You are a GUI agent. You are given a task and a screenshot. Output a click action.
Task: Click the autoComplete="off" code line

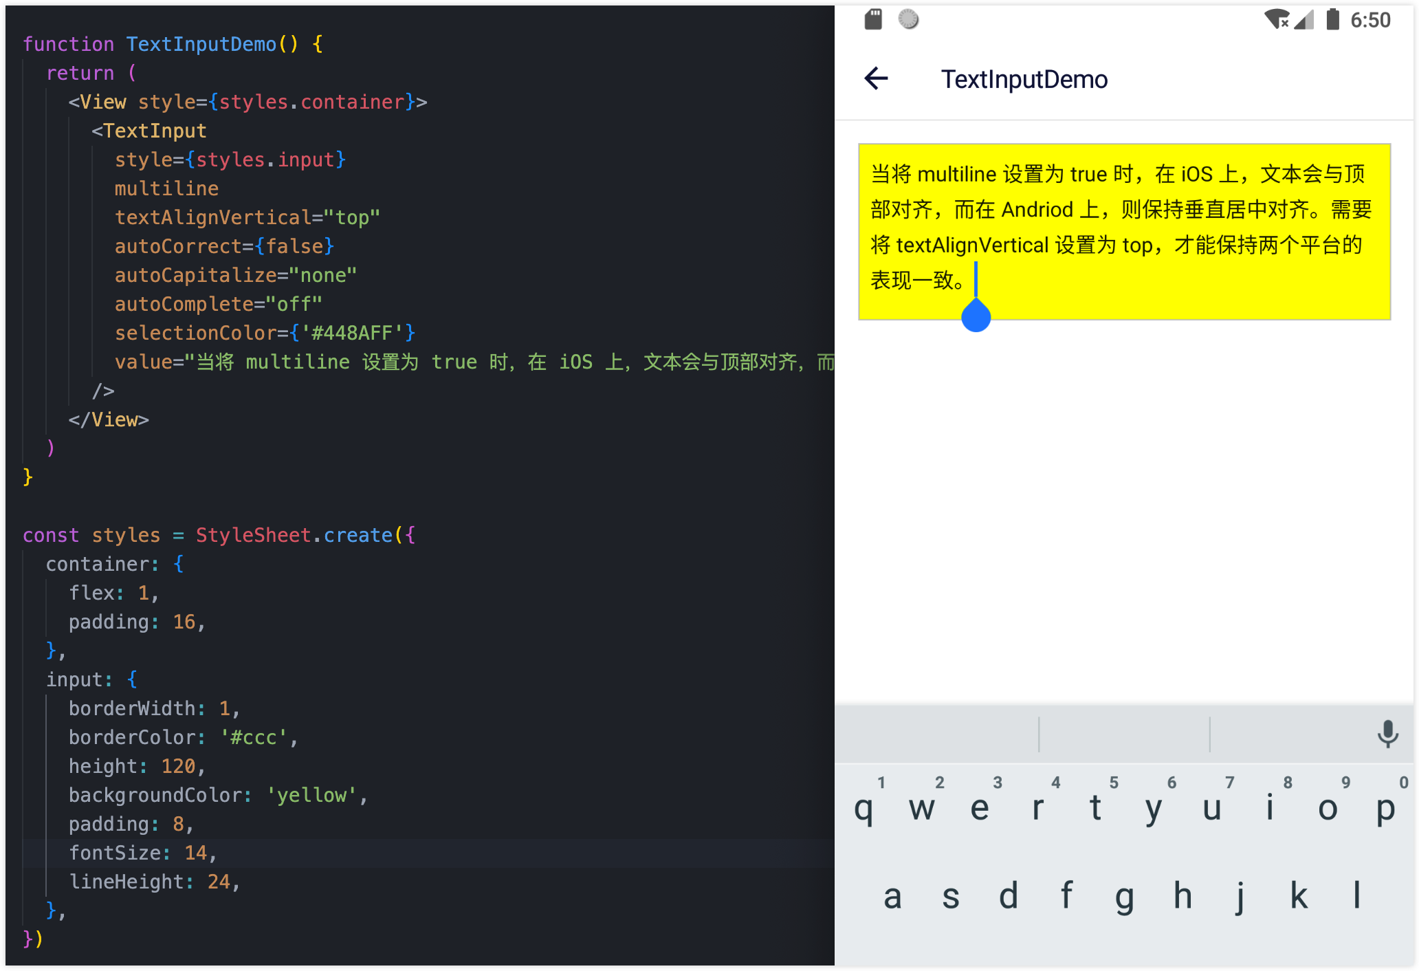219,304
